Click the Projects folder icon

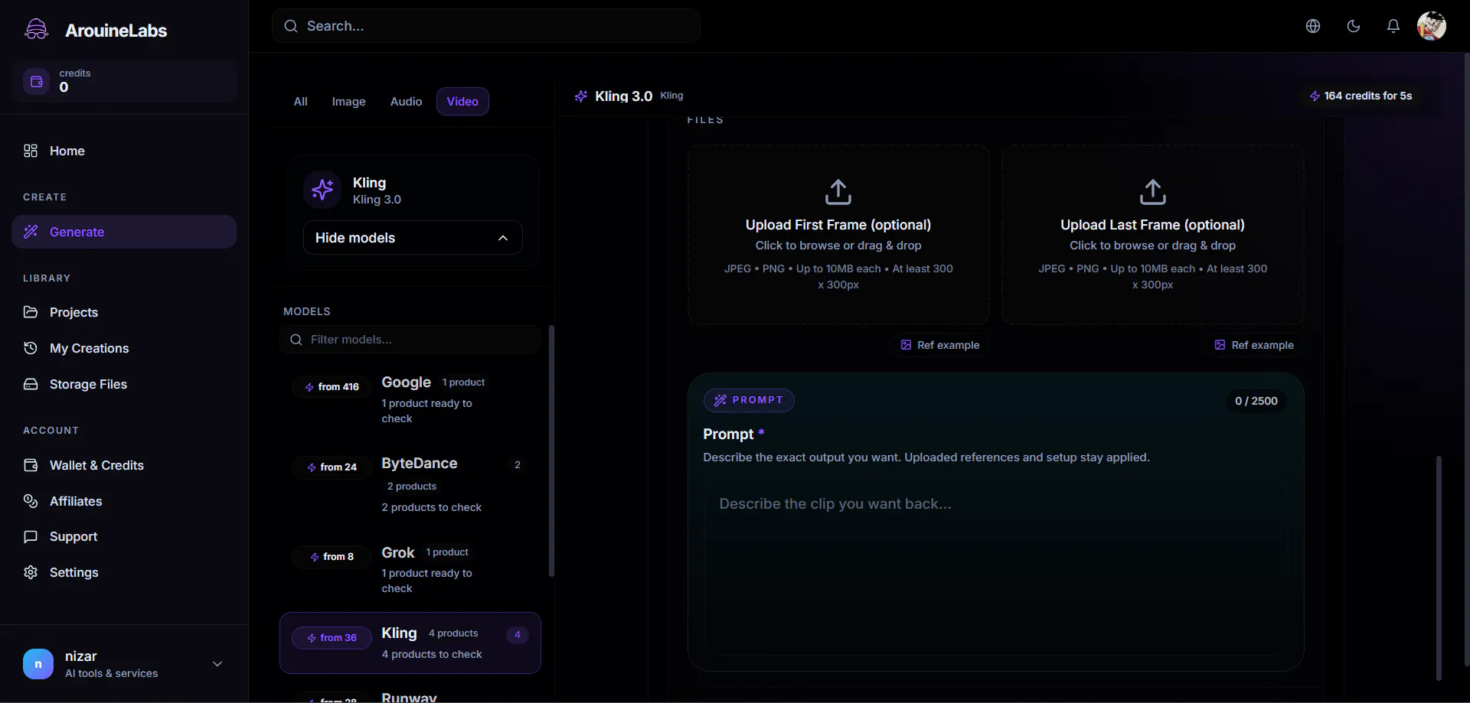(31, 312)
